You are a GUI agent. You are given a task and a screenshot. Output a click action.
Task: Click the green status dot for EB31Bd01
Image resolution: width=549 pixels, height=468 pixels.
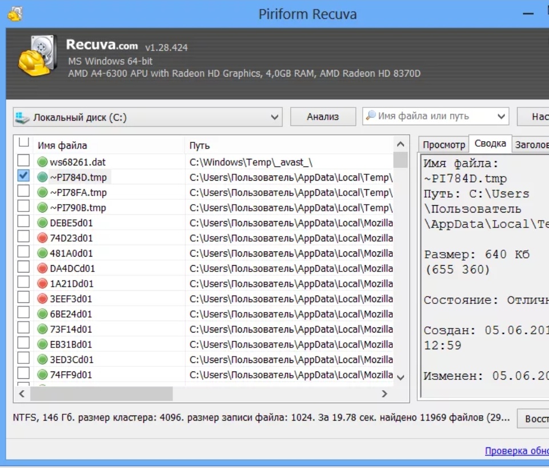pos(42,345)
